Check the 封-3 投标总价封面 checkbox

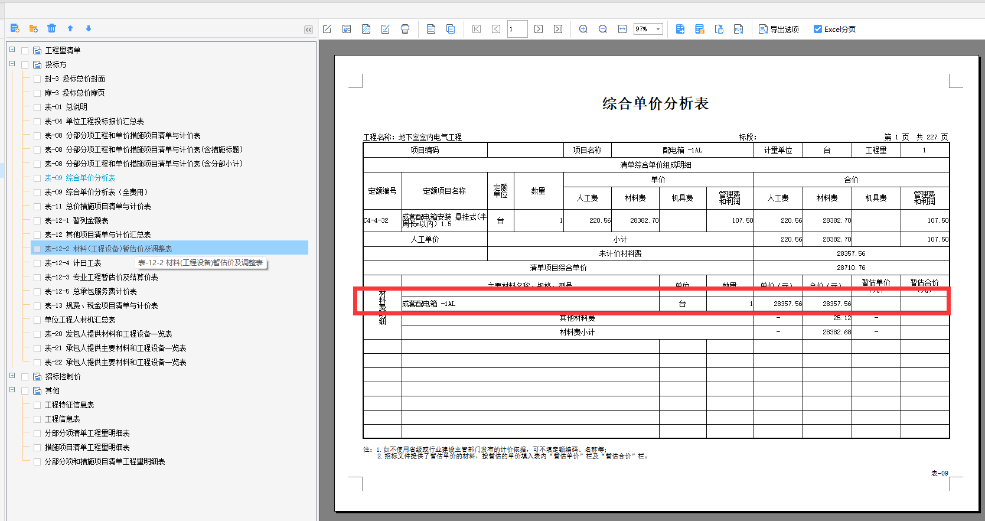coord(37,79)
